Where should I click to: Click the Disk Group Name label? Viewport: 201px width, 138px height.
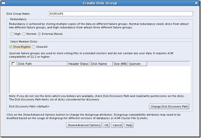click(x=18, y=14)
